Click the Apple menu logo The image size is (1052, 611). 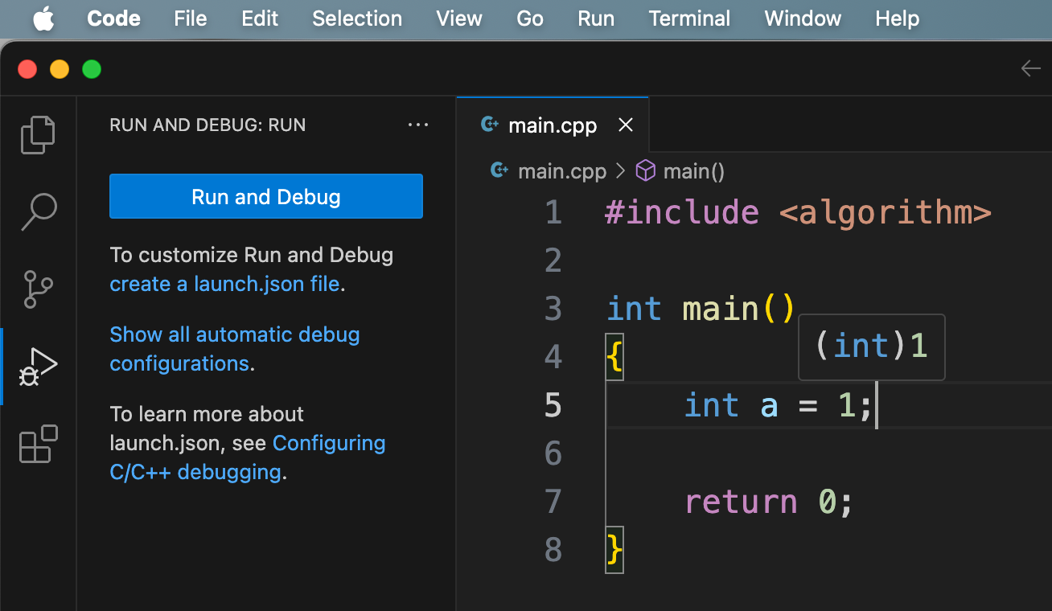[x=43, y=18]
